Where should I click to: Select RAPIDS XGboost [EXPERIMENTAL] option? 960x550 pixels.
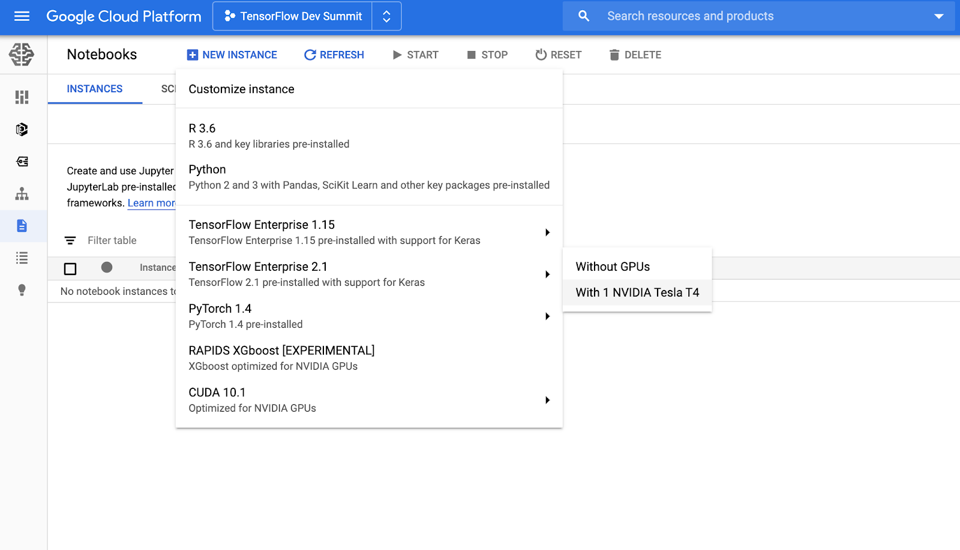click(x=369, y=358)
